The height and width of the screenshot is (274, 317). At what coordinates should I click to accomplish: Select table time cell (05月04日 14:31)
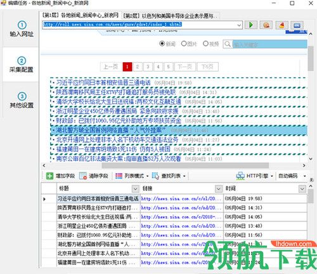point(265,208)
